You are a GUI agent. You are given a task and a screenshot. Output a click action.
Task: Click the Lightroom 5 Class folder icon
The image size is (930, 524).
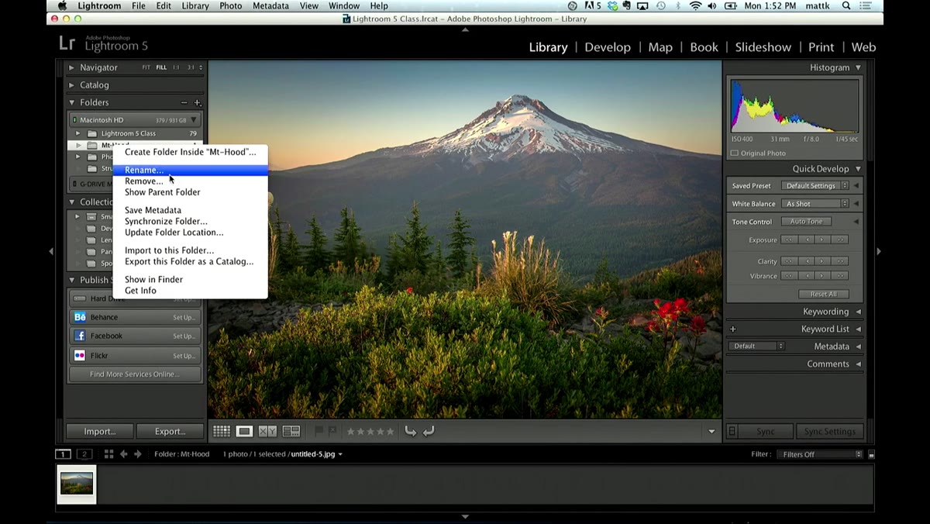tap(91, 133)
